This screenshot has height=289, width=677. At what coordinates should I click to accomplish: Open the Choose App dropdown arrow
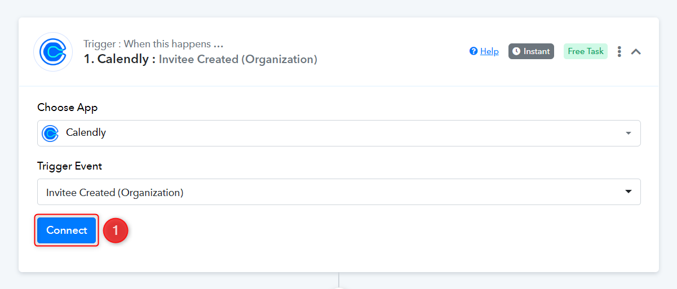coord(629,134)
